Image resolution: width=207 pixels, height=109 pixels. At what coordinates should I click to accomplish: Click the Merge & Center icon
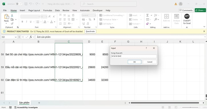pyautogui.click(x=73, y=19)
